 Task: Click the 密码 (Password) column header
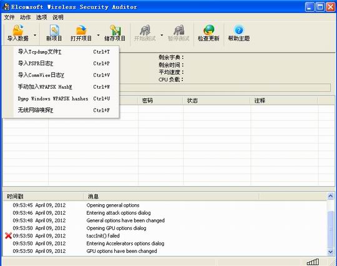point(160,101)
